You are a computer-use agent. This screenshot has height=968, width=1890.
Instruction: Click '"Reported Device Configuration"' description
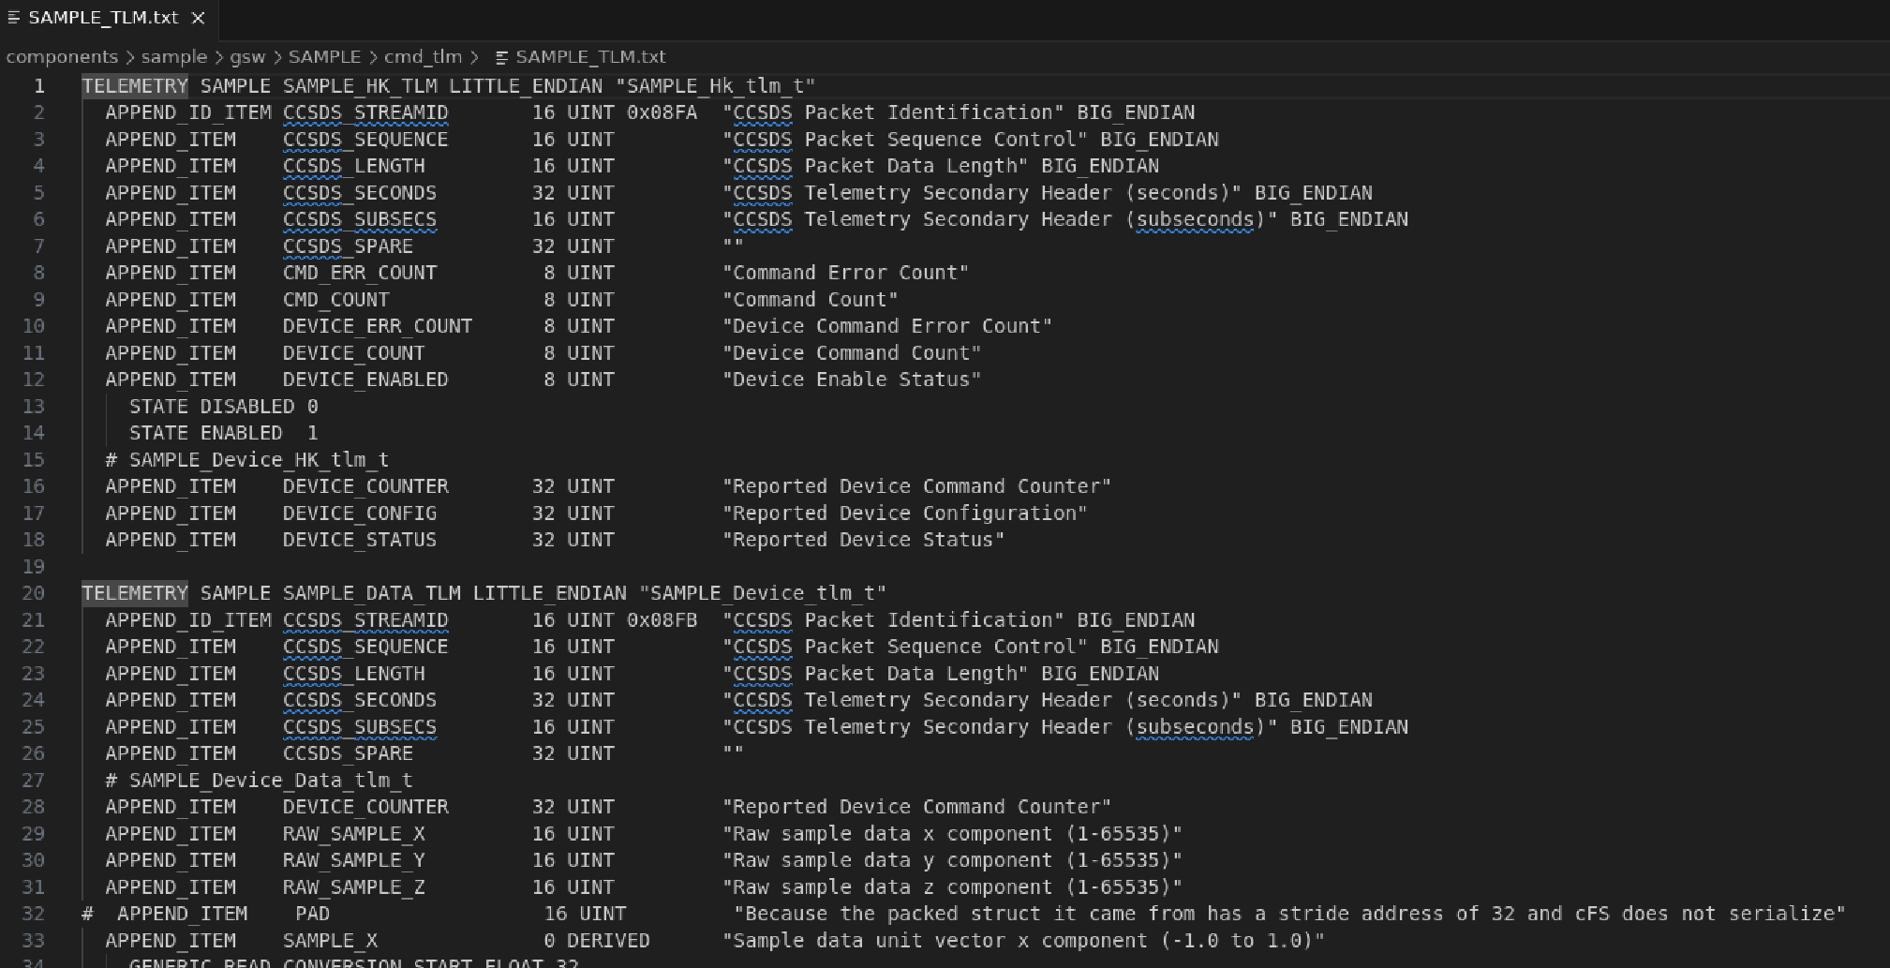tap(905, 514)
